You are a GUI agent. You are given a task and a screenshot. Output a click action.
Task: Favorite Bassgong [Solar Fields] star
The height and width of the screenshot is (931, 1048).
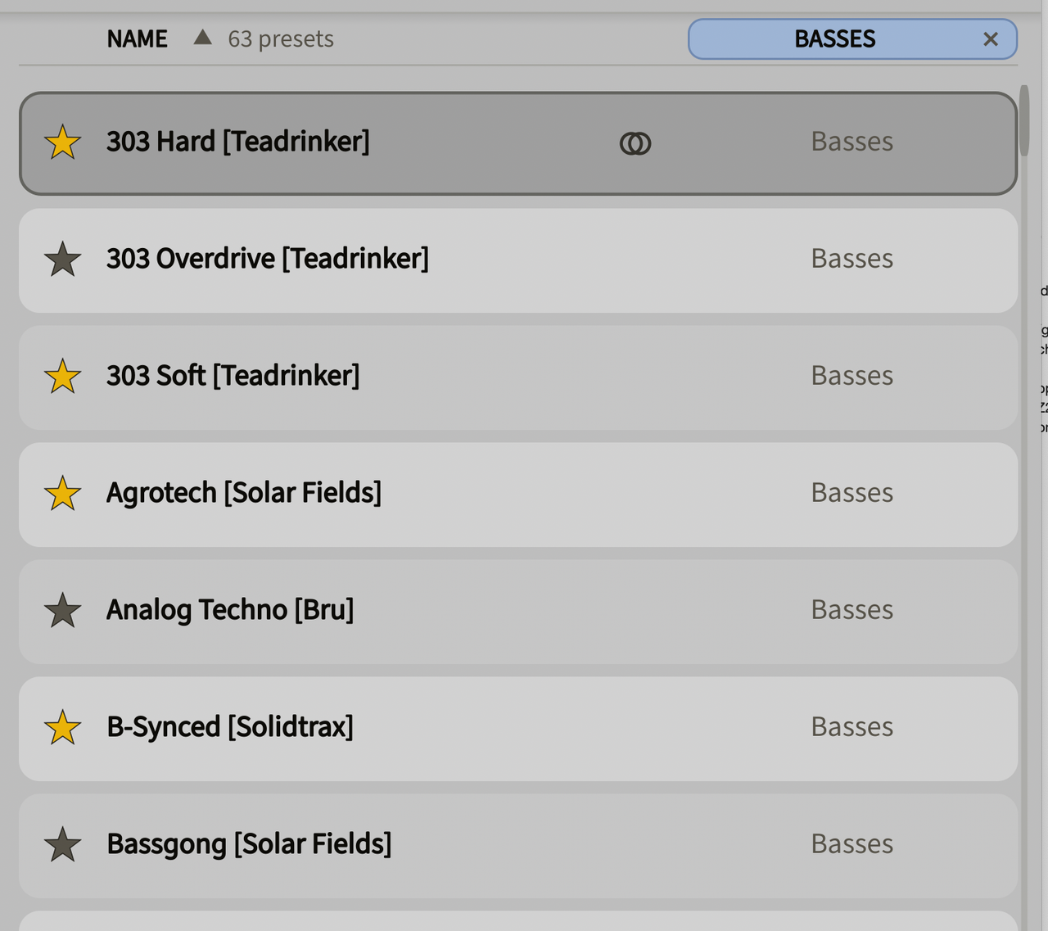tap(62, 845)
